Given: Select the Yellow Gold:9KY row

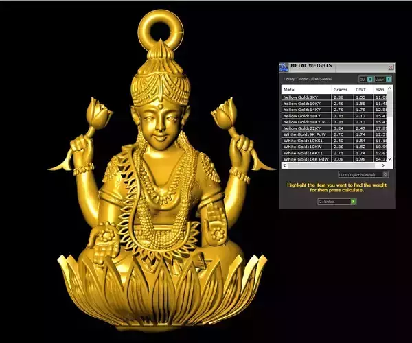Looking at the screenshot, I should click(x=334, y=97).
